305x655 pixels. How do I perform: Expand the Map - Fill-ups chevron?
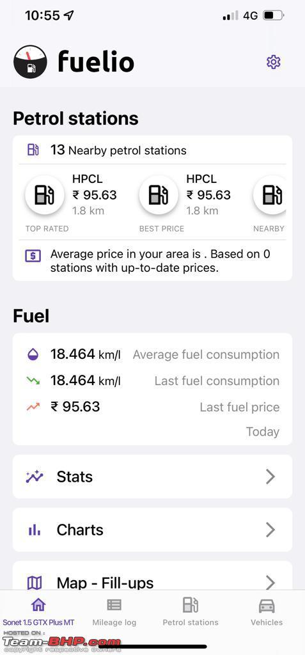click(x=270, y=582)
